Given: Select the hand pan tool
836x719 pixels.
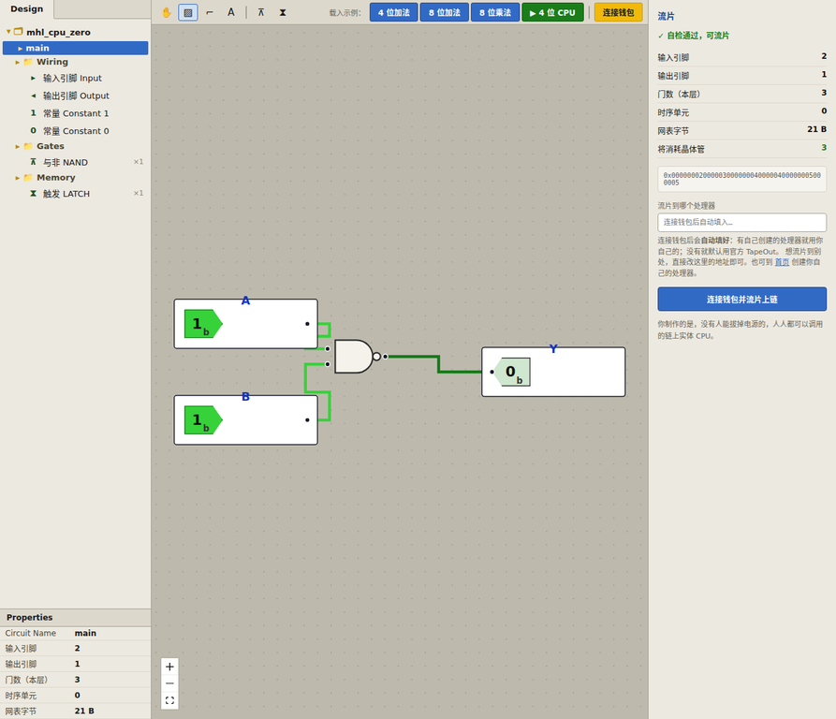Looking at the screenshot, I should tap(167, 12).
